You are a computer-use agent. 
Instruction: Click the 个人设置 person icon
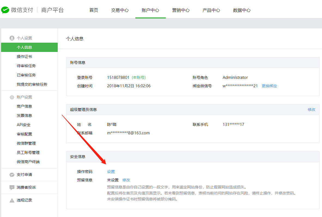coord(12,38)
